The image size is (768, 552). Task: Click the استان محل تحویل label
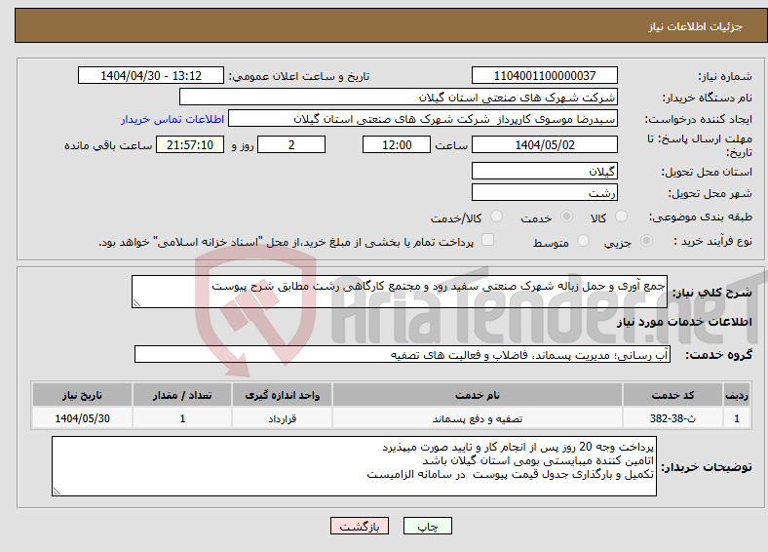[707, 172]
